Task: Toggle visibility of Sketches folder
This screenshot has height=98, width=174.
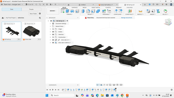Action: 53,34
